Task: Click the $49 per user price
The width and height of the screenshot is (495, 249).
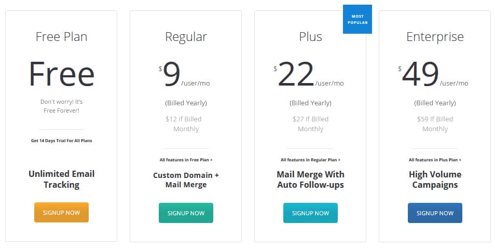Action: coord(433,75)
